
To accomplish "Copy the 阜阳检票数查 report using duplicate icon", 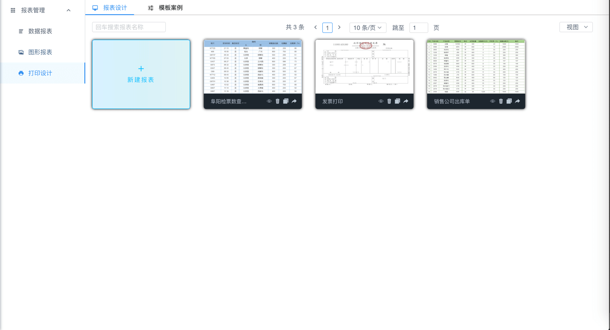I will 286,101.
